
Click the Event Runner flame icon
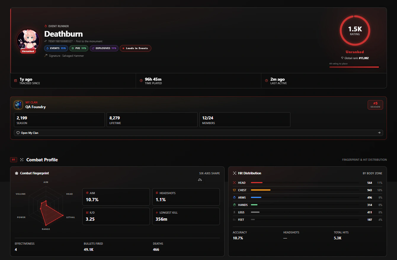(46, 26)
